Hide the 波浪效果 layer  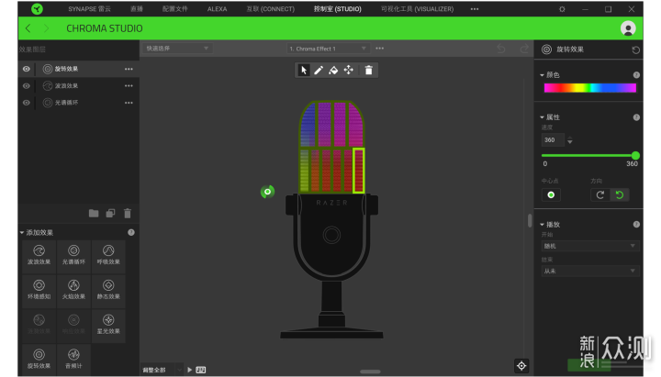(x=26, y=86)
